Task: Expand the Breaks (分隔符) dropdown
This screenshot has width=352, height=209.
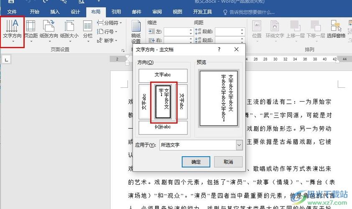Action: click(x=110, y=23)
